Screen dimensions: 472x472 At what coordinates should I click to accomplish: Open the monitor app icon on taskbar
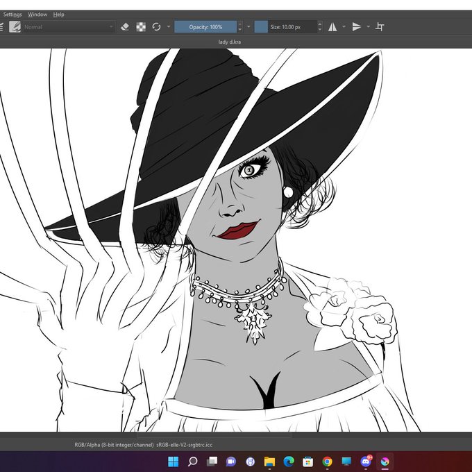click(x=346, y=462)
